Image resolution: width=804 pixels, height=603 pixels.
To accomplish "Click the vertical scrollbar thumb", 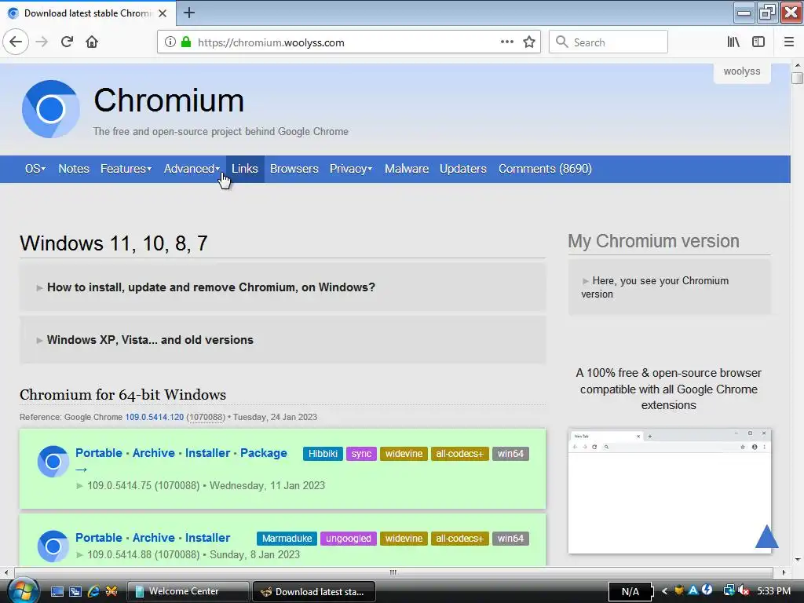I will [797, 78].
